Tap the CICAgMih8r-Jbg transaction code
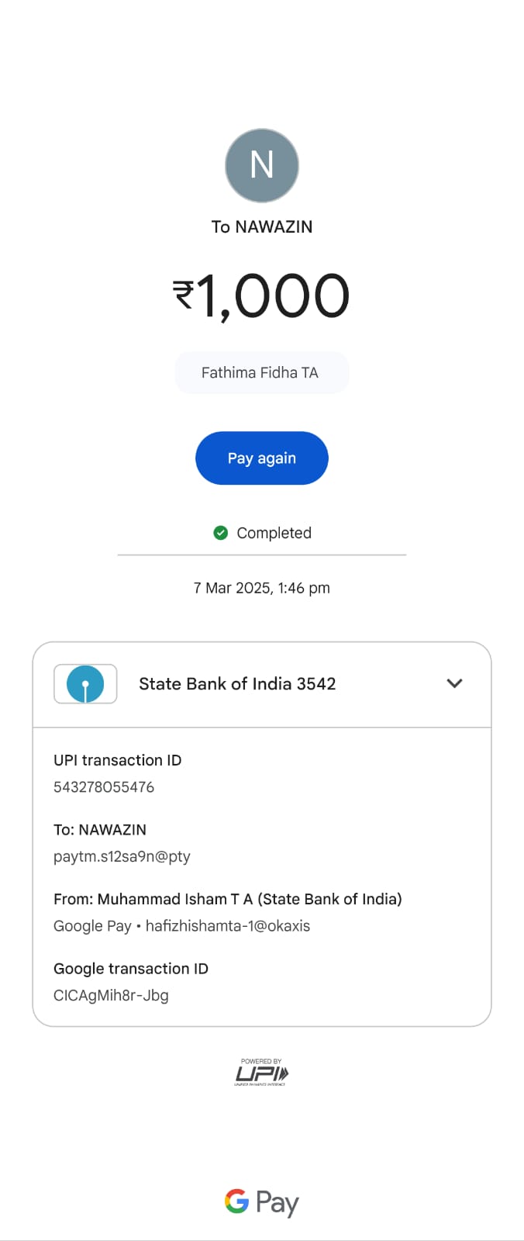The image size is (524, 1241). point(111,995)
